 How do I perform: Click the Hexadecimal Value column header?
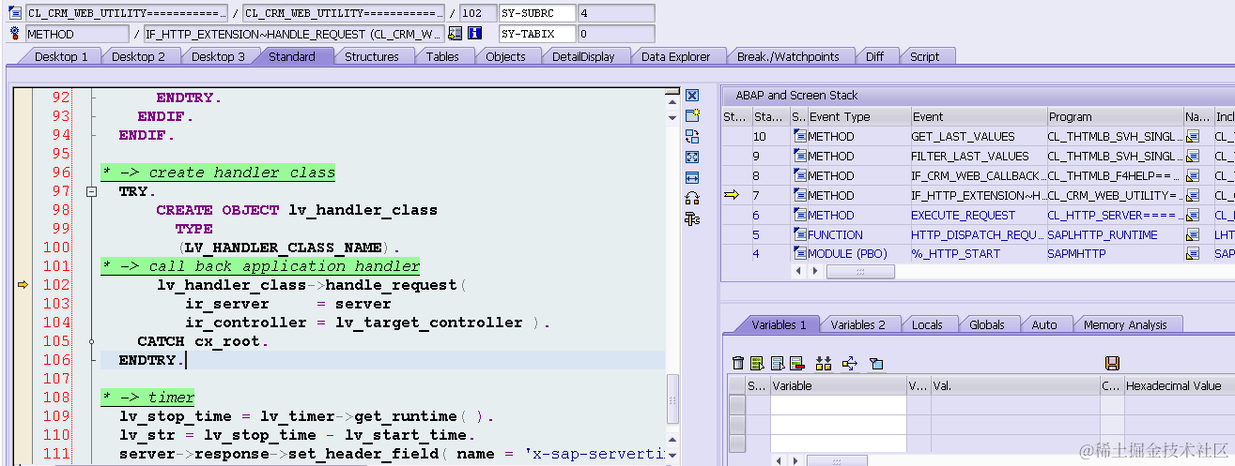point(1180,385)
